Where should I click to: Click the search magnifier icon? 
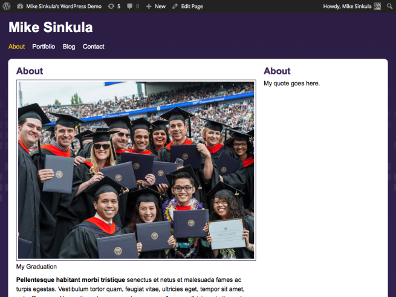(390, 6)
